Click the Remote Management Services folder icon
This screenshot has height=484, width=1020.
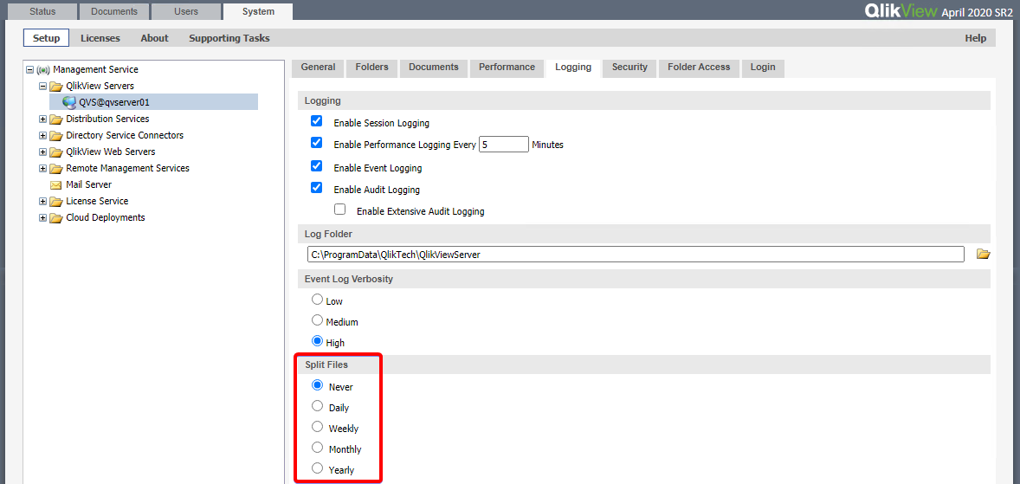coord(56,168)
